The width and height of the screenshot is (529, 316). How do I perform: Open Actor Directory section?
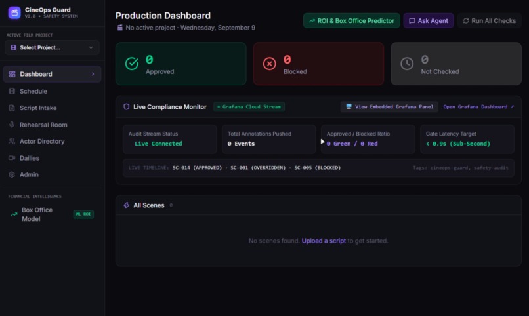coord(52,141)
